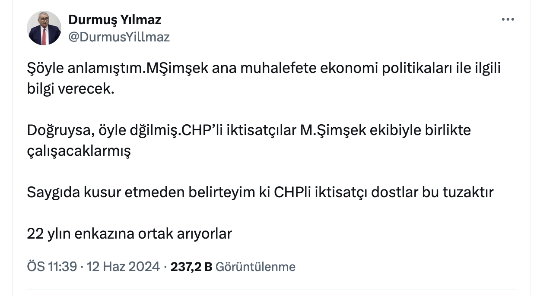The height and width of the screenshot is (296, 534).
Task: Click the Görüntülenme label
Action: coord(255,267)
